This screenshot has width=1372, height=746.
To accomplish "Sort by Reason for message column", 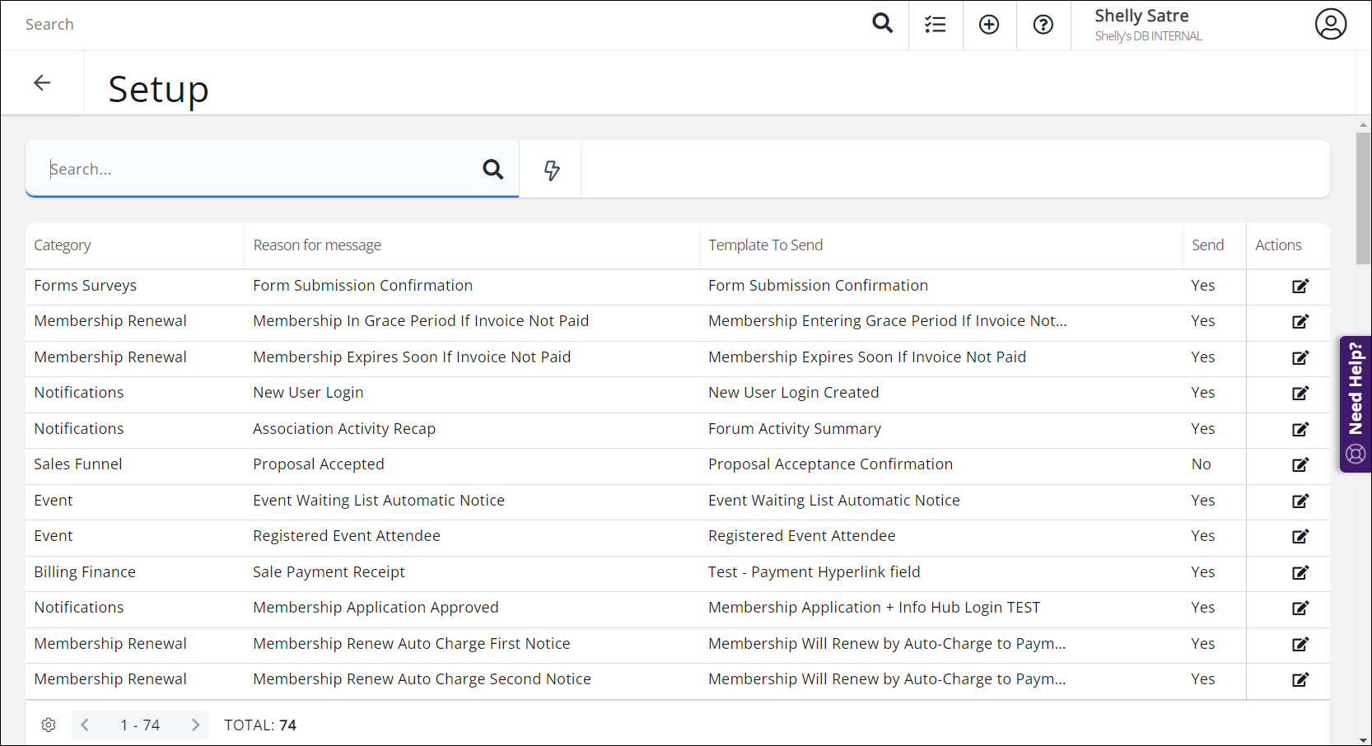I will 317,245.
